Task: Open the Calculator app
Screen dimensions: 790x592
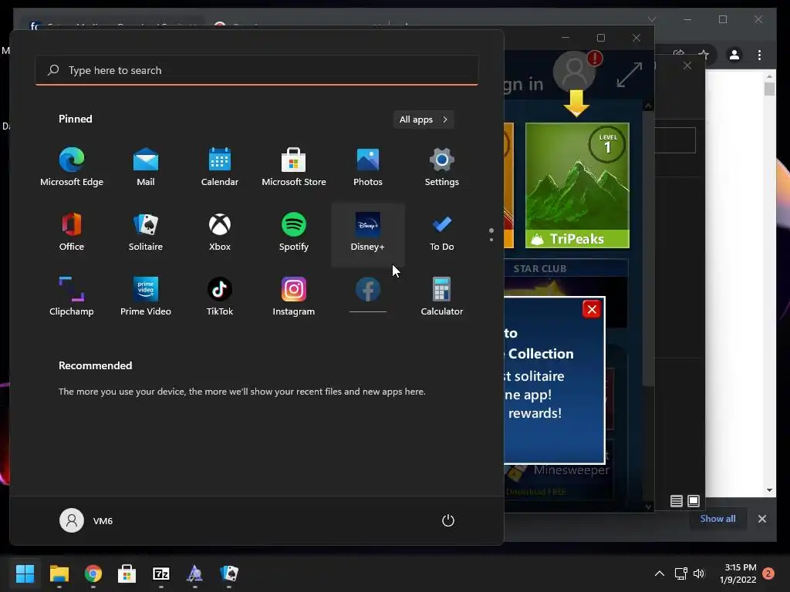Action: [442, 297]
